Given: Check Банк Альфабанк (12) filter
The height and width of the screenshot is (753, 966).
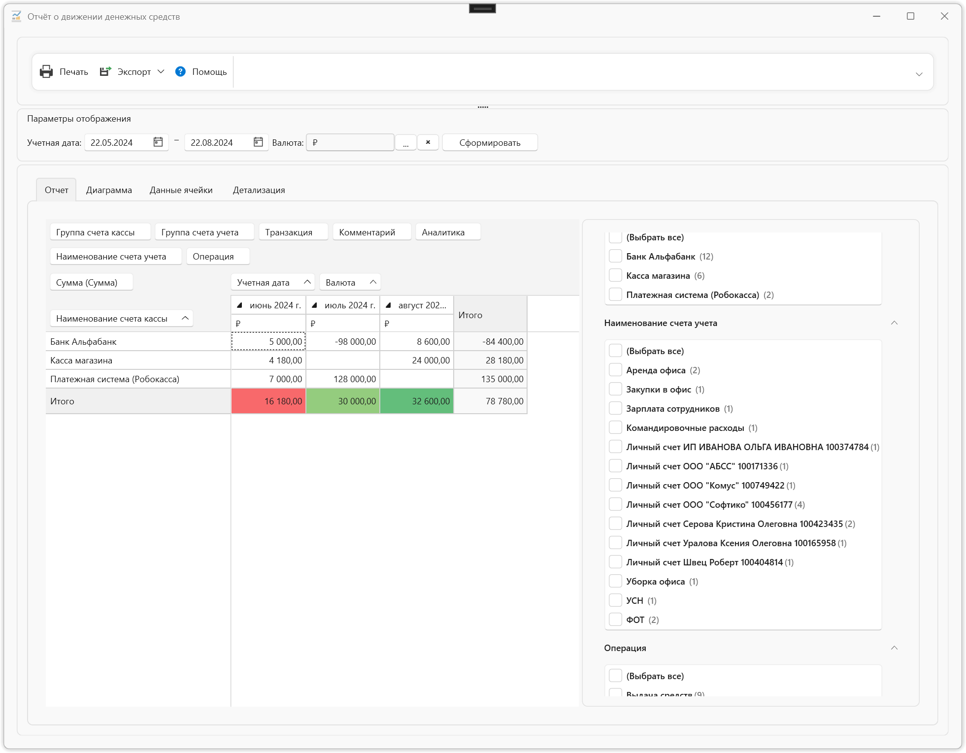Looking at the screenshot, I should point(615,256).
